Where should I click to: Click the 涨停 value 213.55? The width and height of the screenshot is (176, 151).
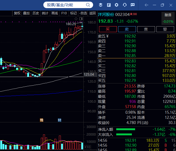coord(130,86)
